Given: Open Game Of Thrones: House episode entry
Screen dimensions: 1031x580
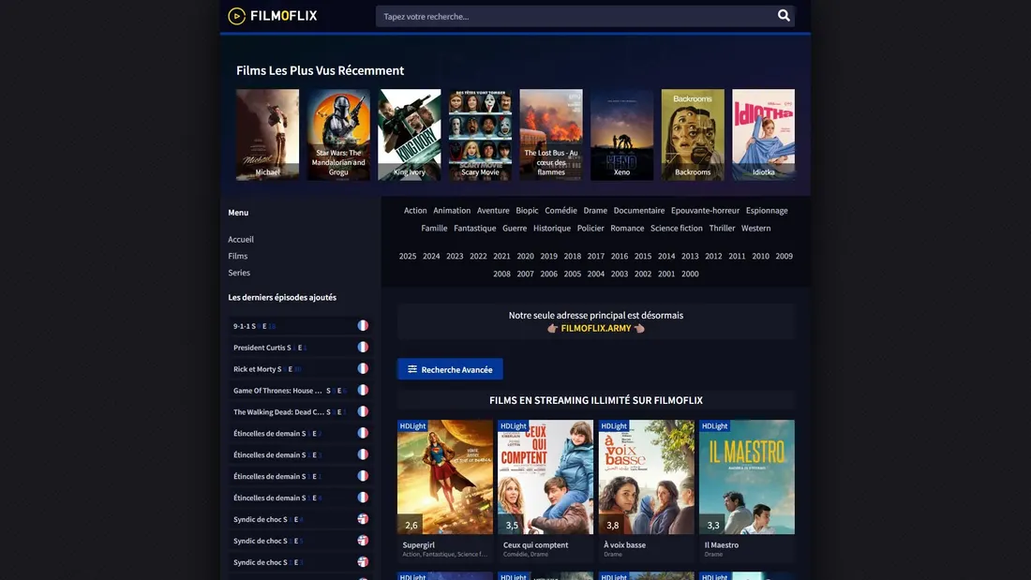Looking at the screenshot, I should 300,390.
